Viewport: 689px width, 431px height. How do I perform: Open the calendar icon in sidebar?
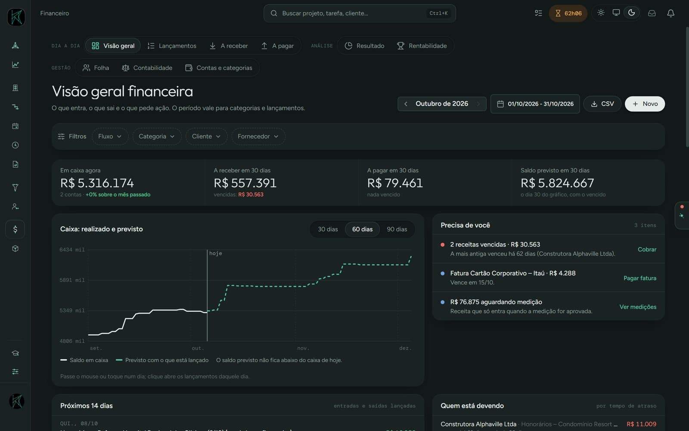coord(15,126)
